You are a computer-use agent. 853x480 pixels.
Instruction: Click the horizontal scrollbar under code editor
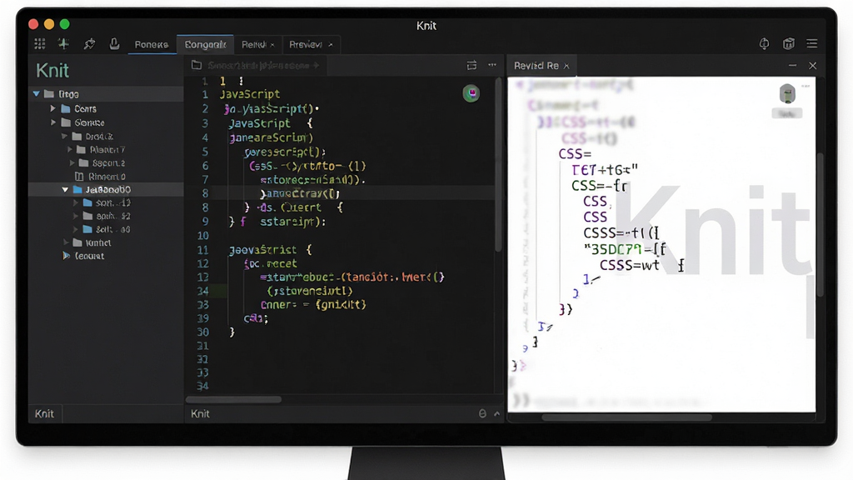(x=234, y=399)
